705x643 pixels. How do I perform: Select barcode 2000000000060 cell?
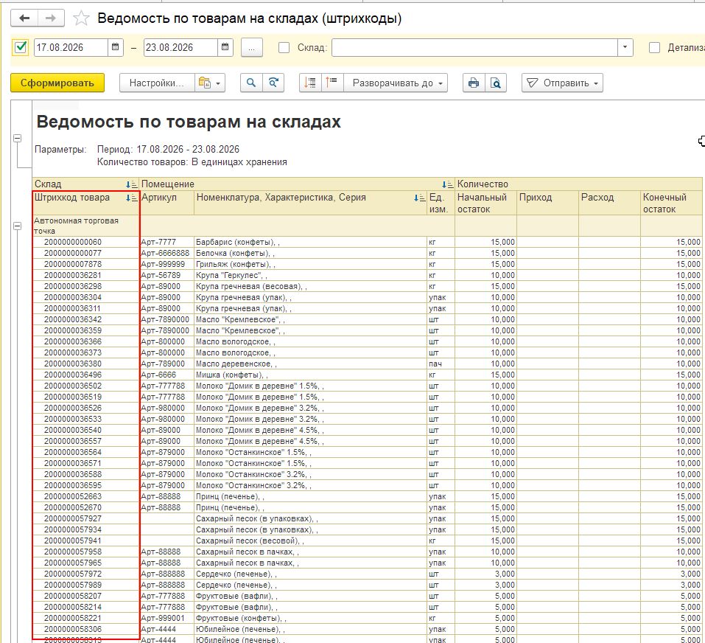[86, 242]
